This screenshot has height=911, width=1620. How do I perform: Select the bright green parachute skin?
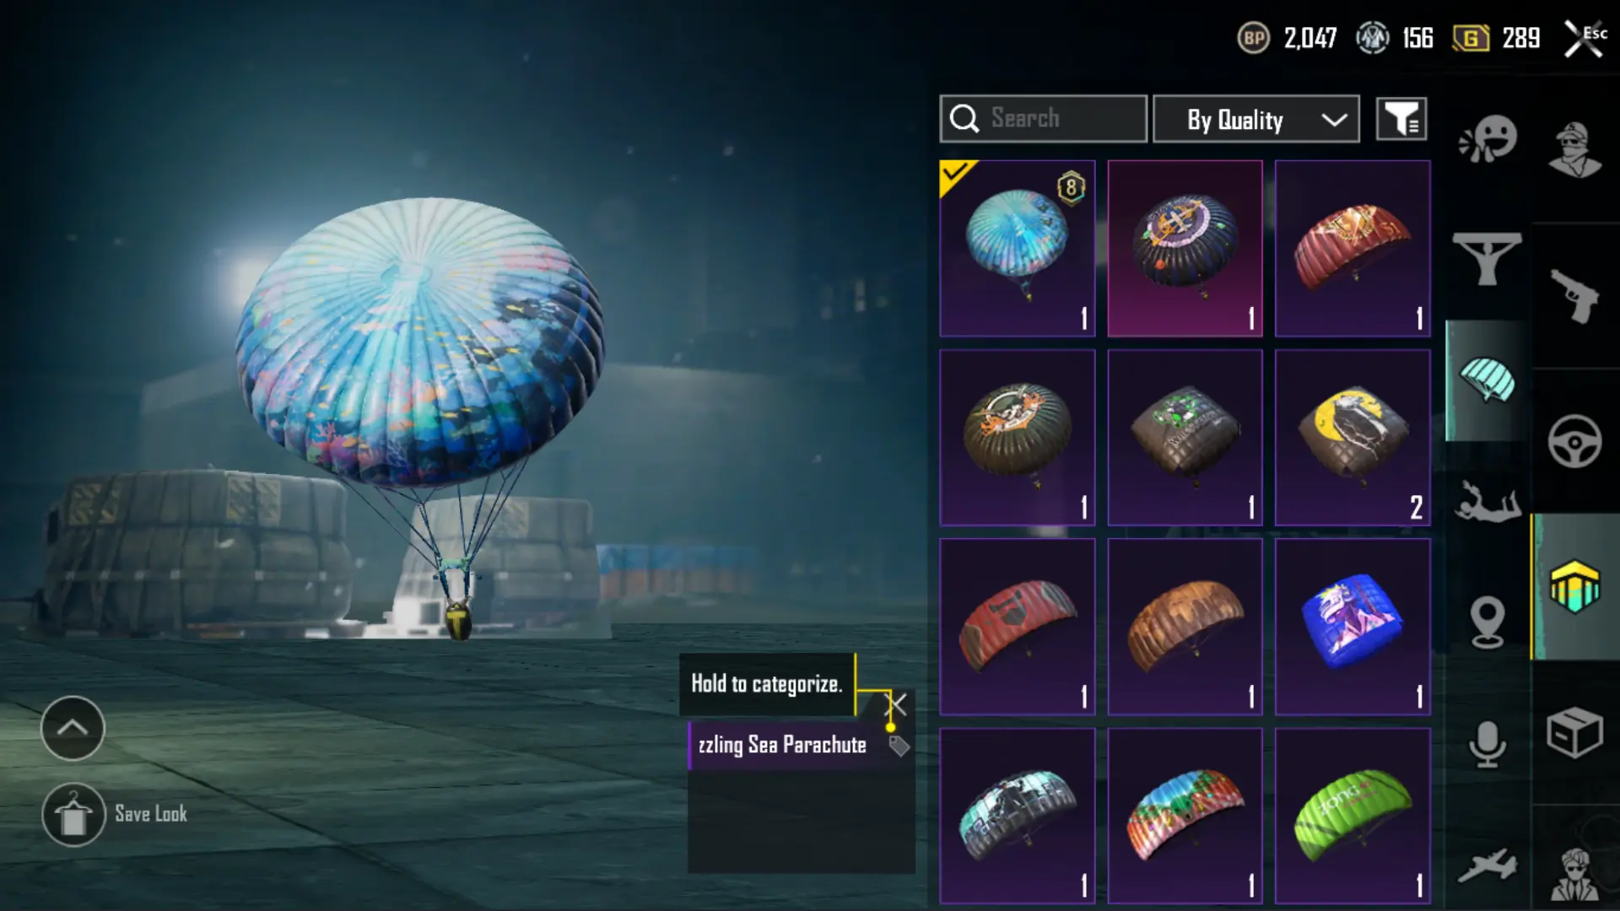pos(1353,816)
